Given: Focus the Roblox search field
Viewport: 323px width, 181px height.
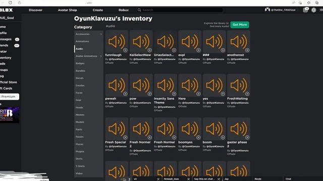Looking at the screenshot, I should pos(180,10).
